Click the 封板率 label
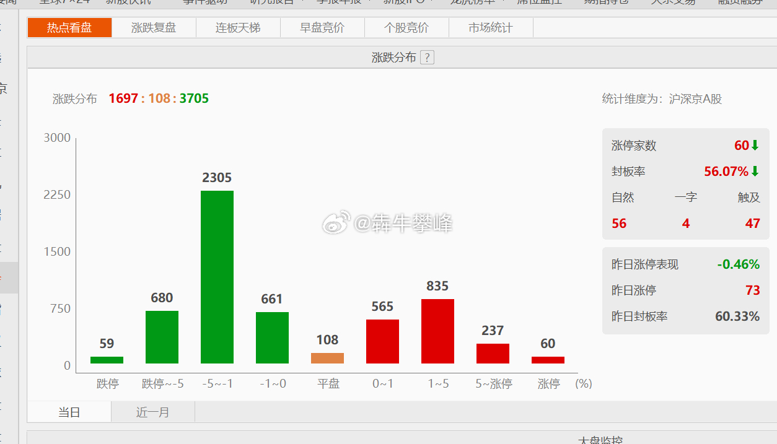This screenshot has height=444, width=777. (628, 172)
